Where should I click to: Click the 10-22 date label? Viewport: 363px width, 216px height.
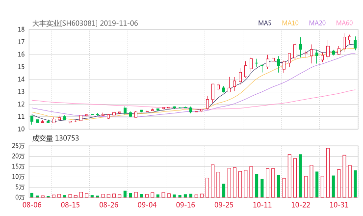pos(301,205)
